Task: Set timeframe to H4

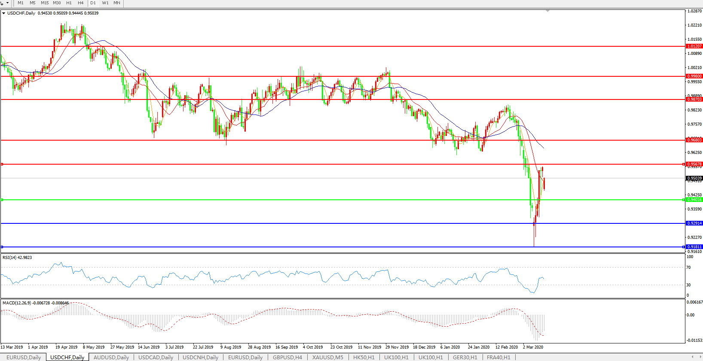Action: coord(80,3)
